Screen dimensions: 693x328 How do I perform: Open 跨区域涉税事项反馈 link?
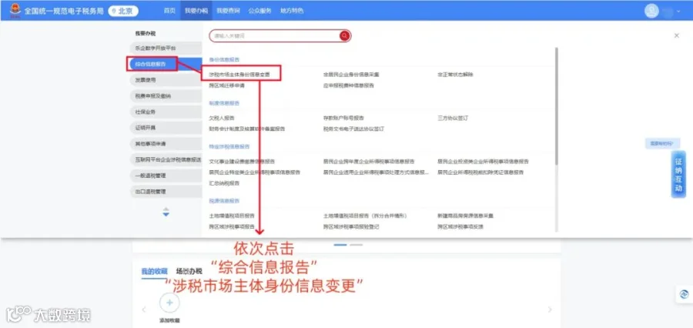point(460,226)
